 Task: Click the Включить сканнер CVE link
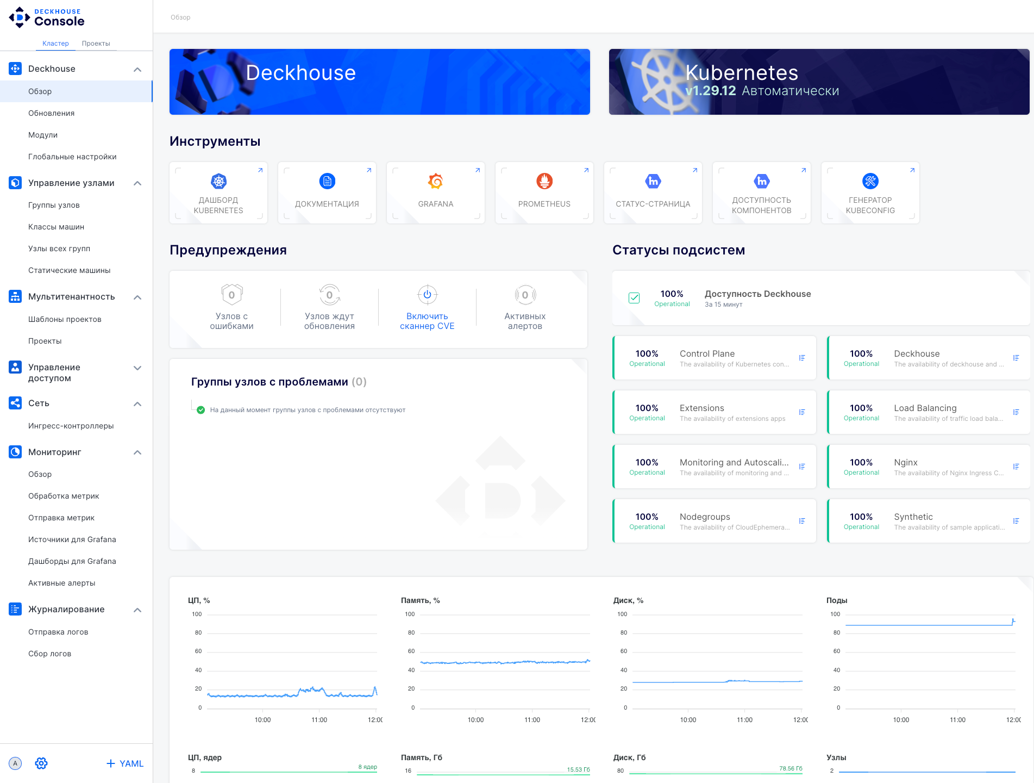tap(427, 321)
